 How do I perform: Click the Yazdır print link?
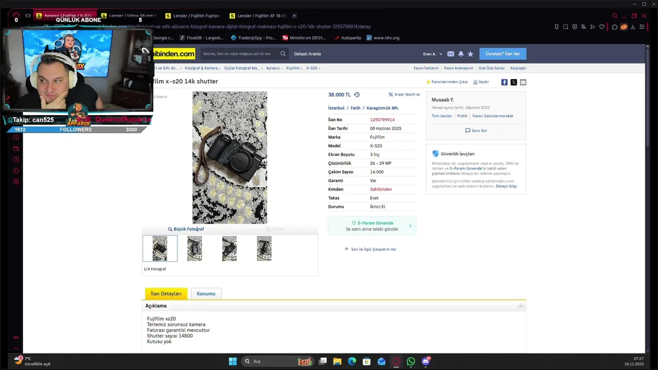click(481, 82)
